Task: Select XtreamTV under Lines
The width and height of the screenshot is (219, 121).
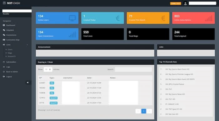Action: [x=12, y=56]
